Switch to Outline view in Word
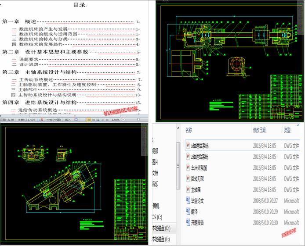305x246 pixels. pos(103,120)
